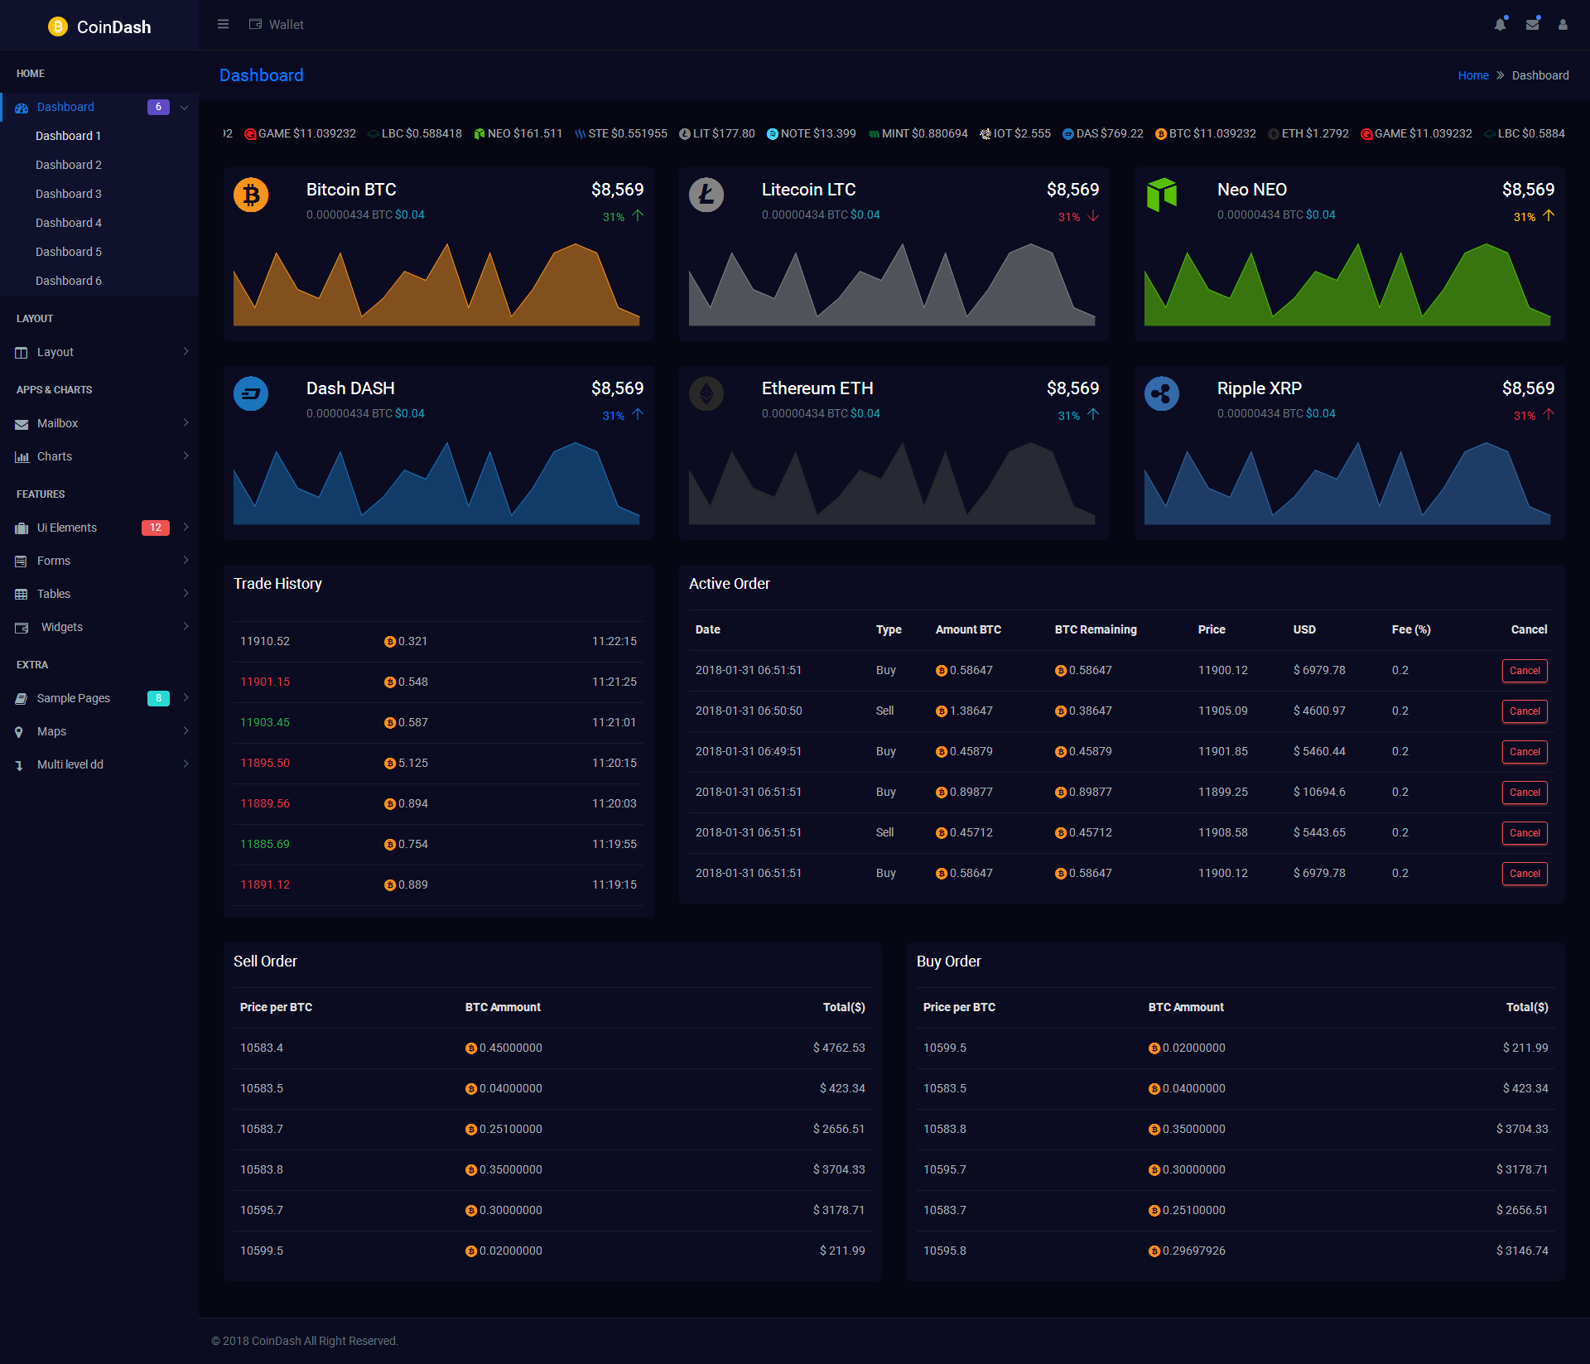Click the Home breadcrumb link
The width and height of the screenshot is (1590, 1364).
click(1473, 75)
